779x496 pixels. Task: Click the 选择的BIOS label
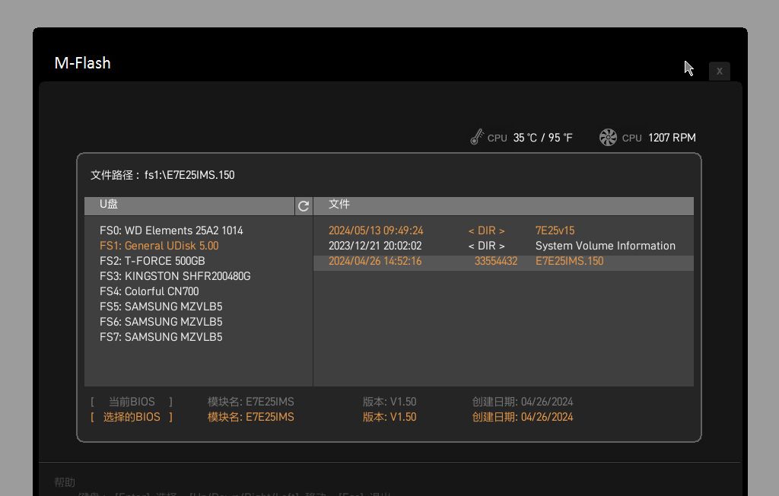coord(132,417)
